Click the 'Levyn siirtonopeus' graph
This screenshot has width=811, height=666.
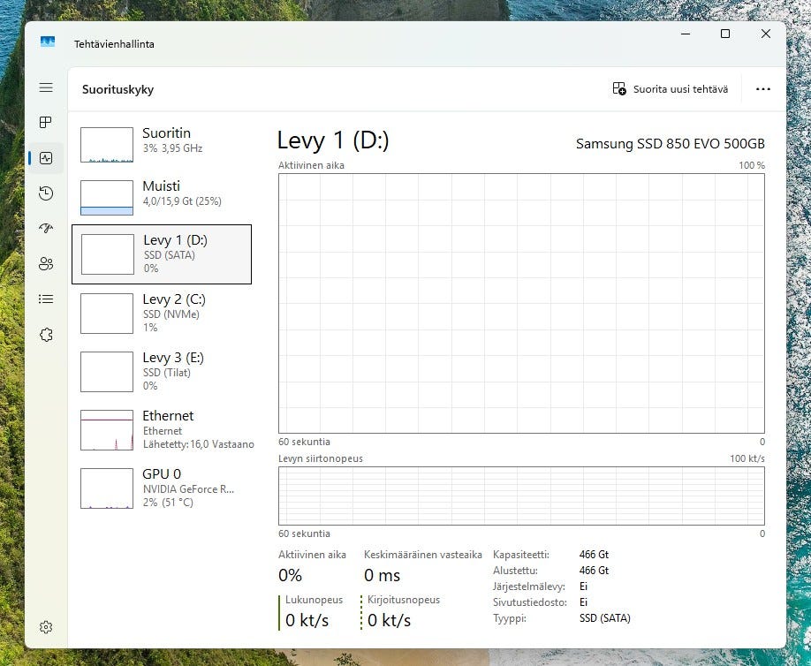coord(521,496)
